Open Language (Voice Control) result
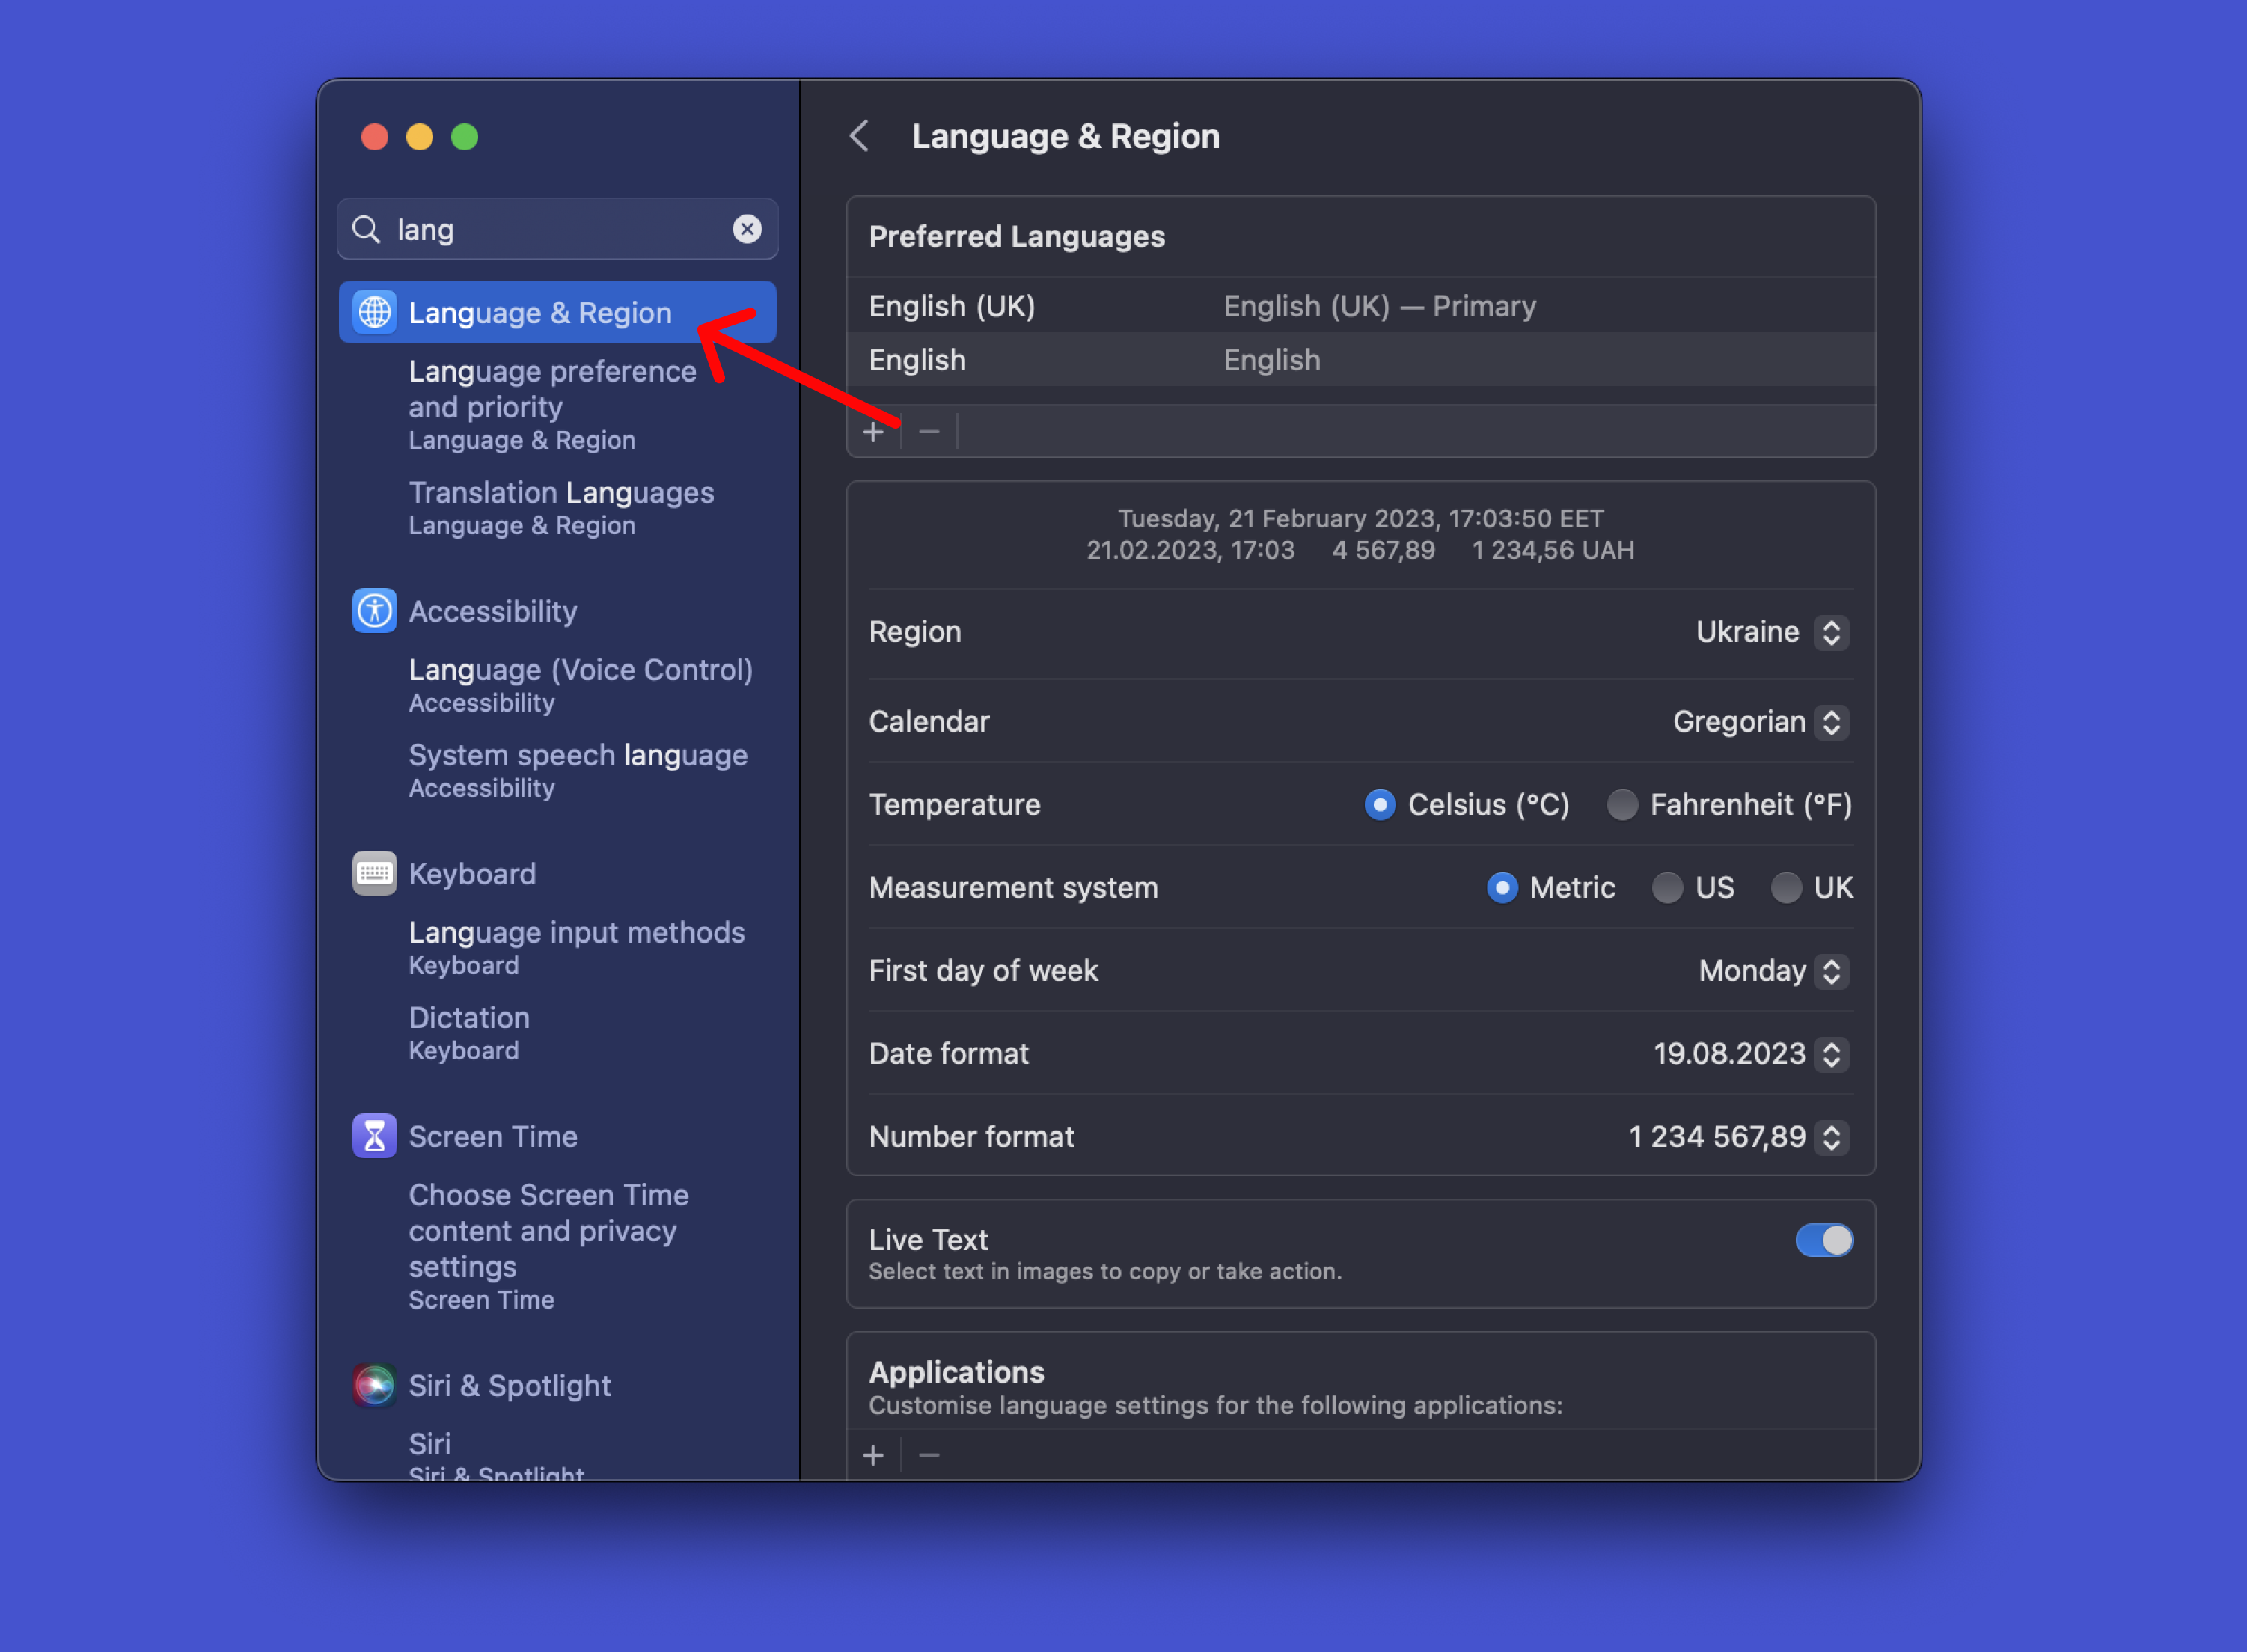2247x1652 pixels. pyautogui.click(x=581, y=685)
